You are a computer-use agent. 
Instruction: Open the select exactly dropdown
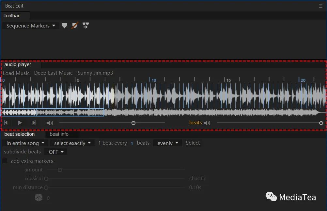coord(72,143)
